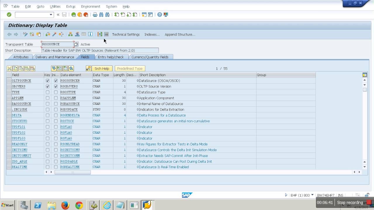Click the Cut scissors icon above the fields table
Viewport: 374px width, 210px height.
click(x=9, y=69)
